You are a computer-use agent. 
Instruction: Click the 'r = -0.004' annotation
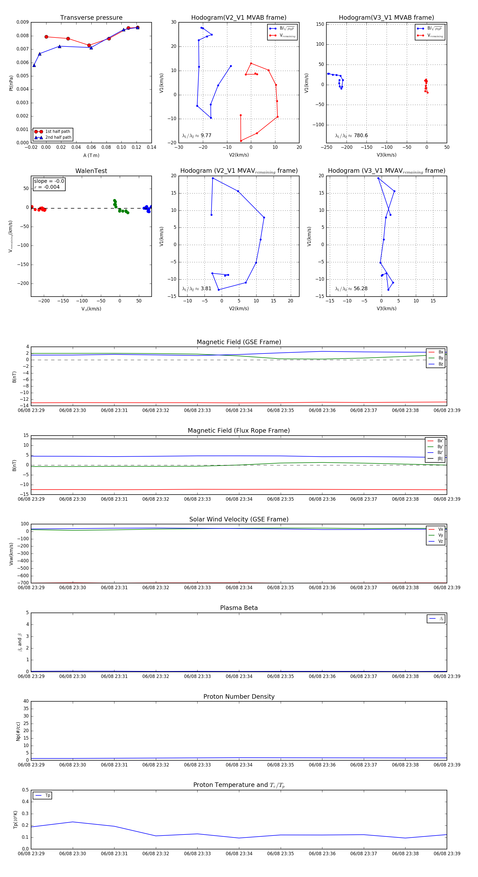point(47,187)
